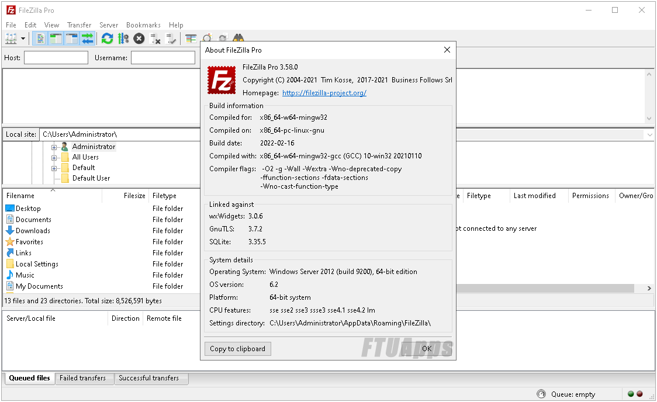
Task: Click the Local site path field
Action: click(121, 134)
